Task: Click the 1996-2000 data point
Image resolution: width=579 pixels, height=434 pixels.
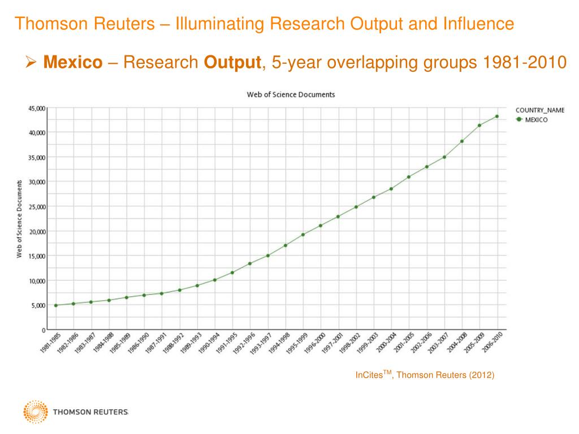Action: (321, 225)
